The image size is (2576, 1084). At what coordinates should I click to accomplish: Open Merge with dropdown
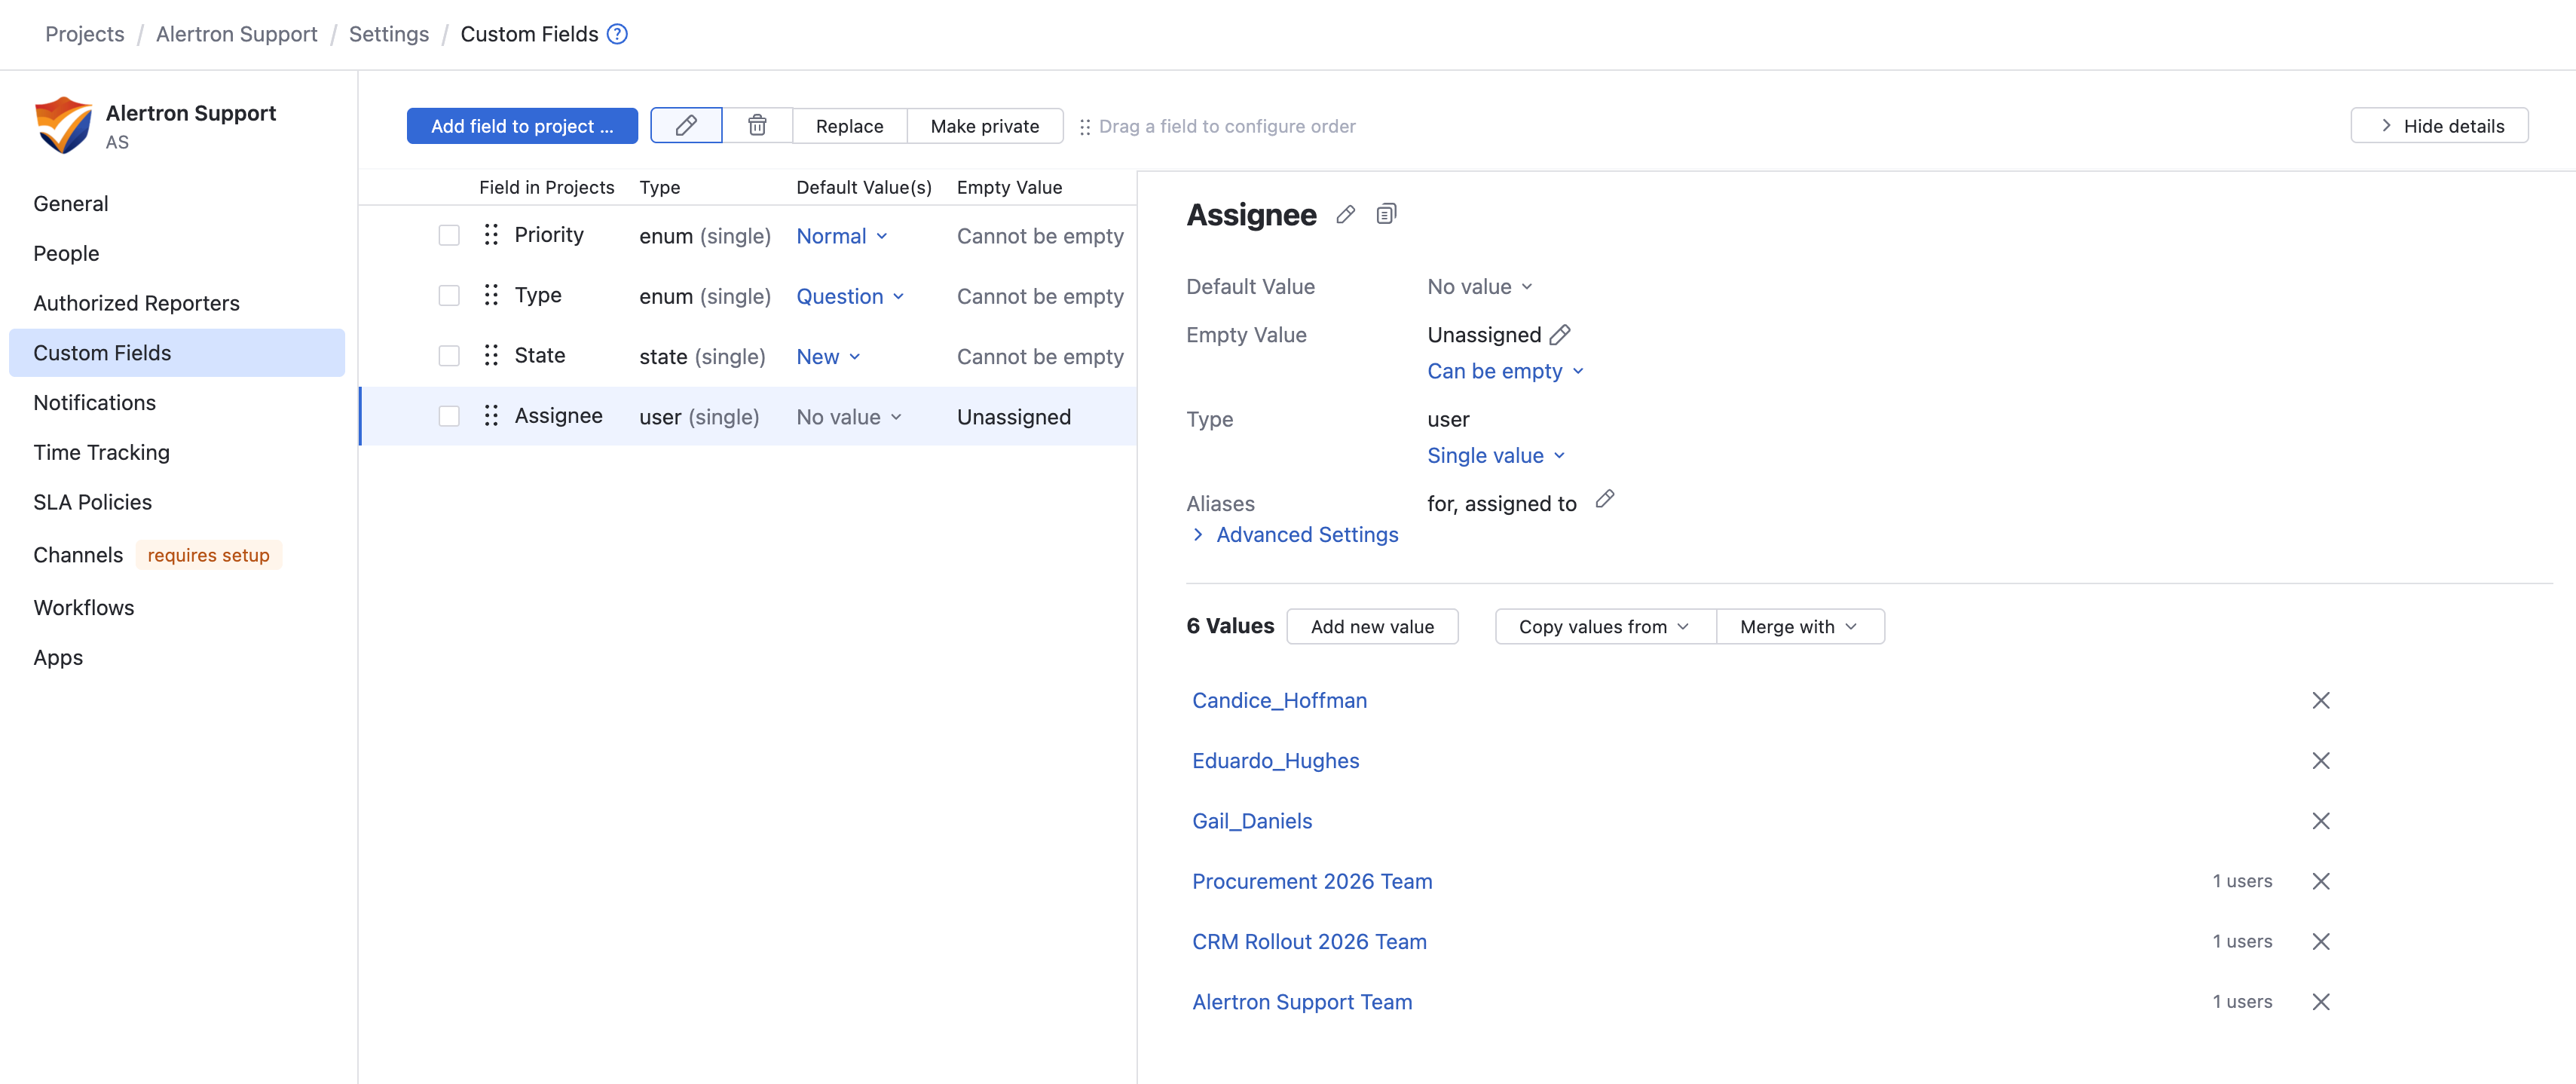point(1800,627)
